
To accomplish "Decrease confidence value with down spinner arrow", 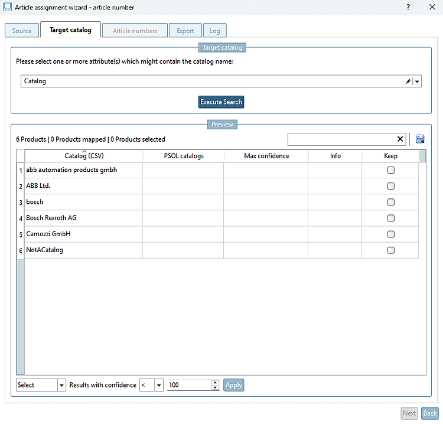I will [215, 387].
